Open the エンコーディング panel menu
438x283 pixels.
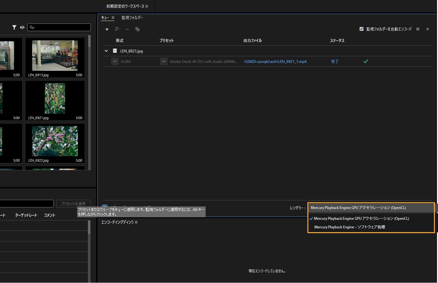(x=136, y=222)
